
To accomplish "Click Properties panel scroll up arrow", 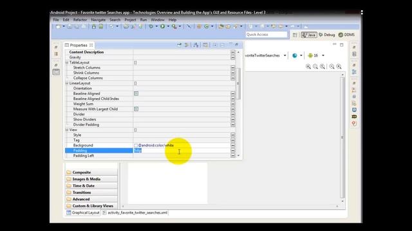I will [238, 53].
